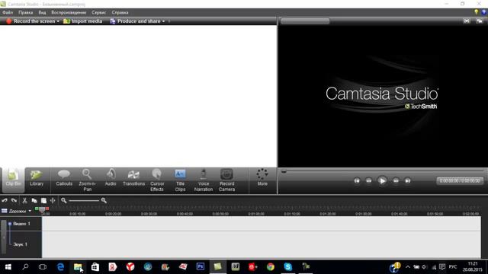Image resolution: width=488 pixels, height=274 pixels.
Task: Click the lightbulb tips icon
Action: point(476,12)
